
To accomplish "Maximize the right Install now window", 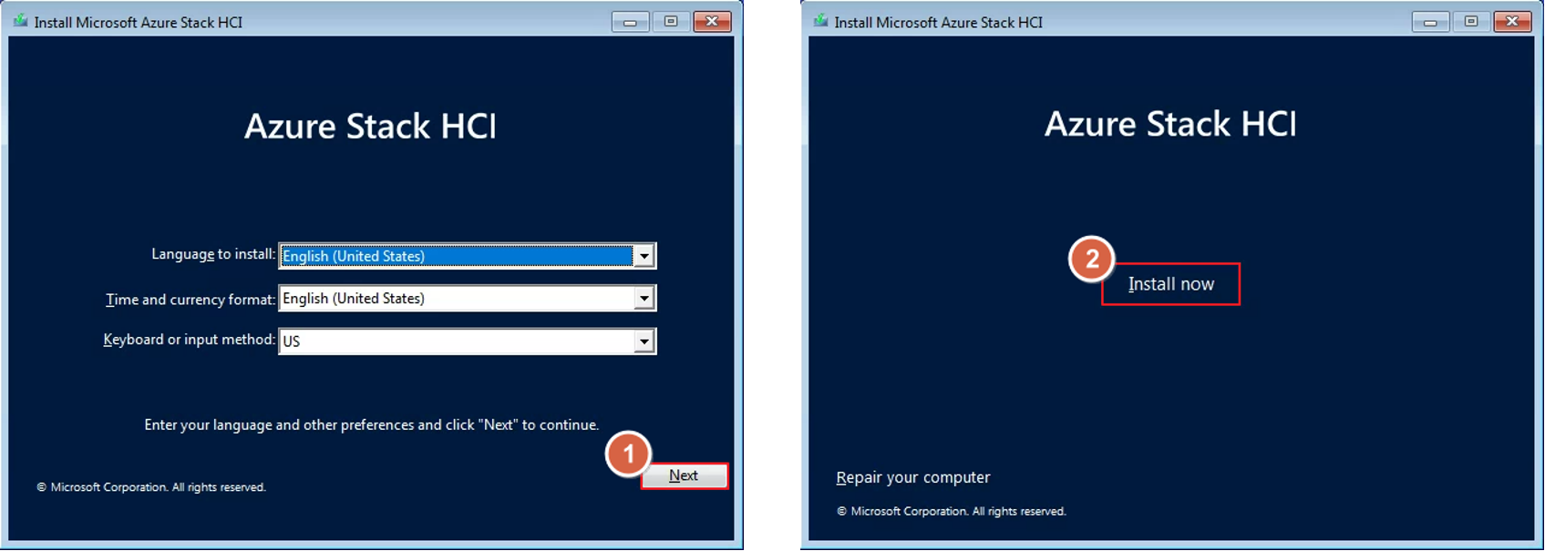I will point(1471,22).
